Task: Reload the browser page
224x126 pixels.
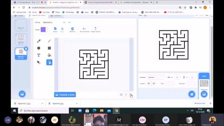Action: pos(24,7)
